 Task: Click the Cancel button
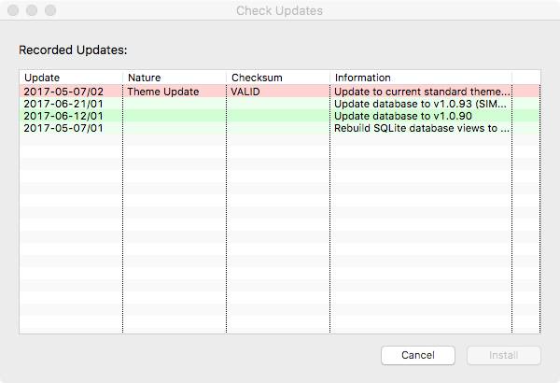point(418,355)
